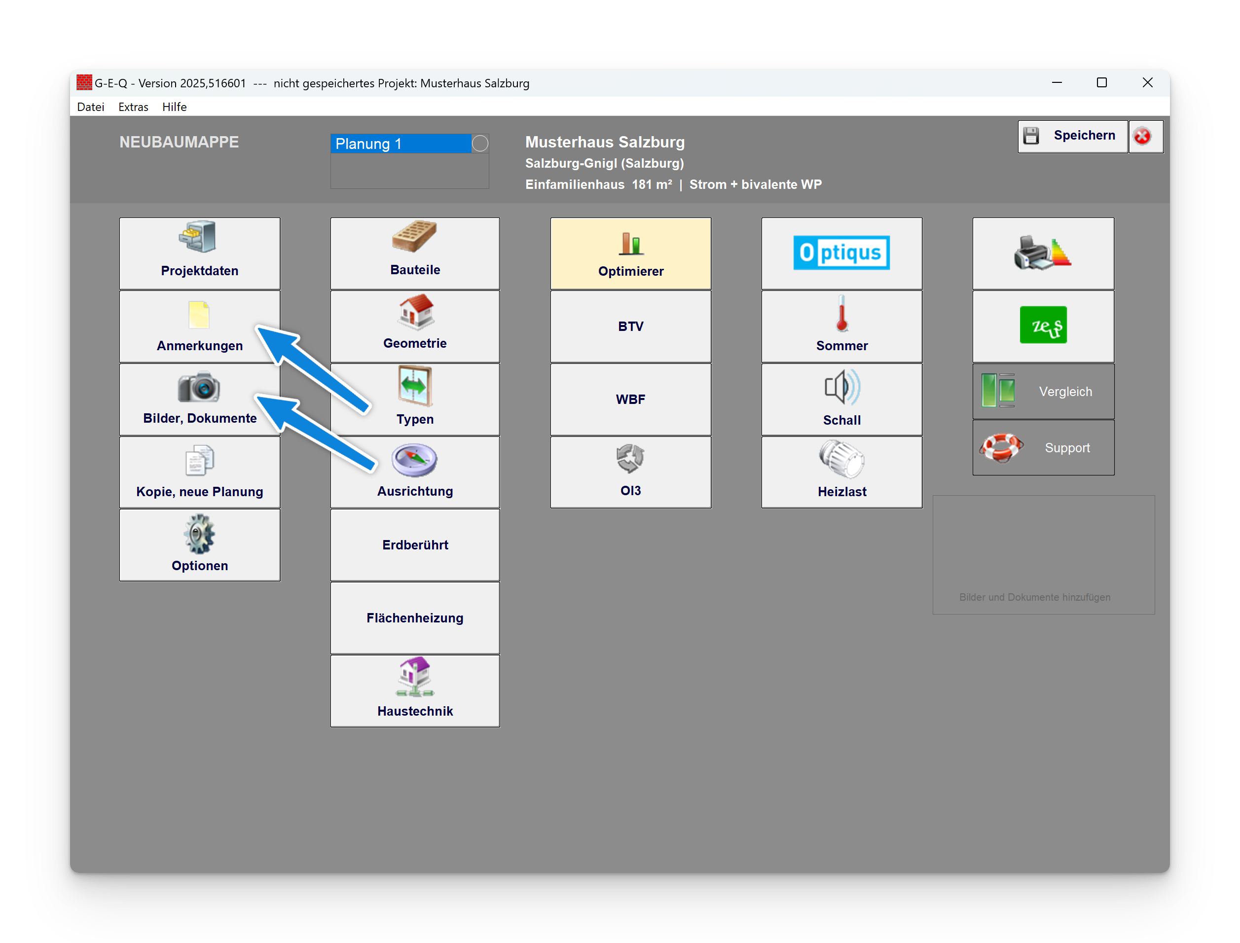
Task: Open the Extras menu
Action: tap(133, 107)
